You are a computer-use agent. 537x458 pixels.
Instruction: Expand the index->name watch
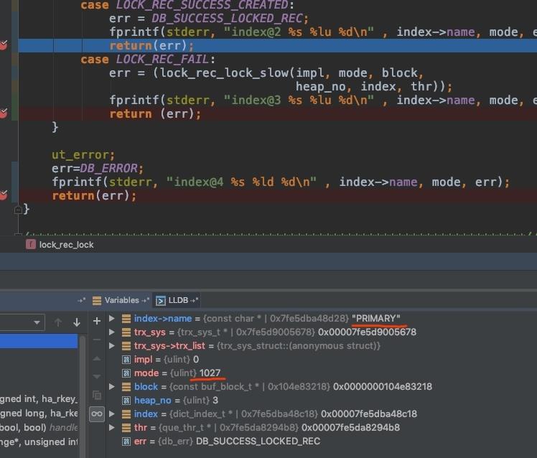[112, 319]
